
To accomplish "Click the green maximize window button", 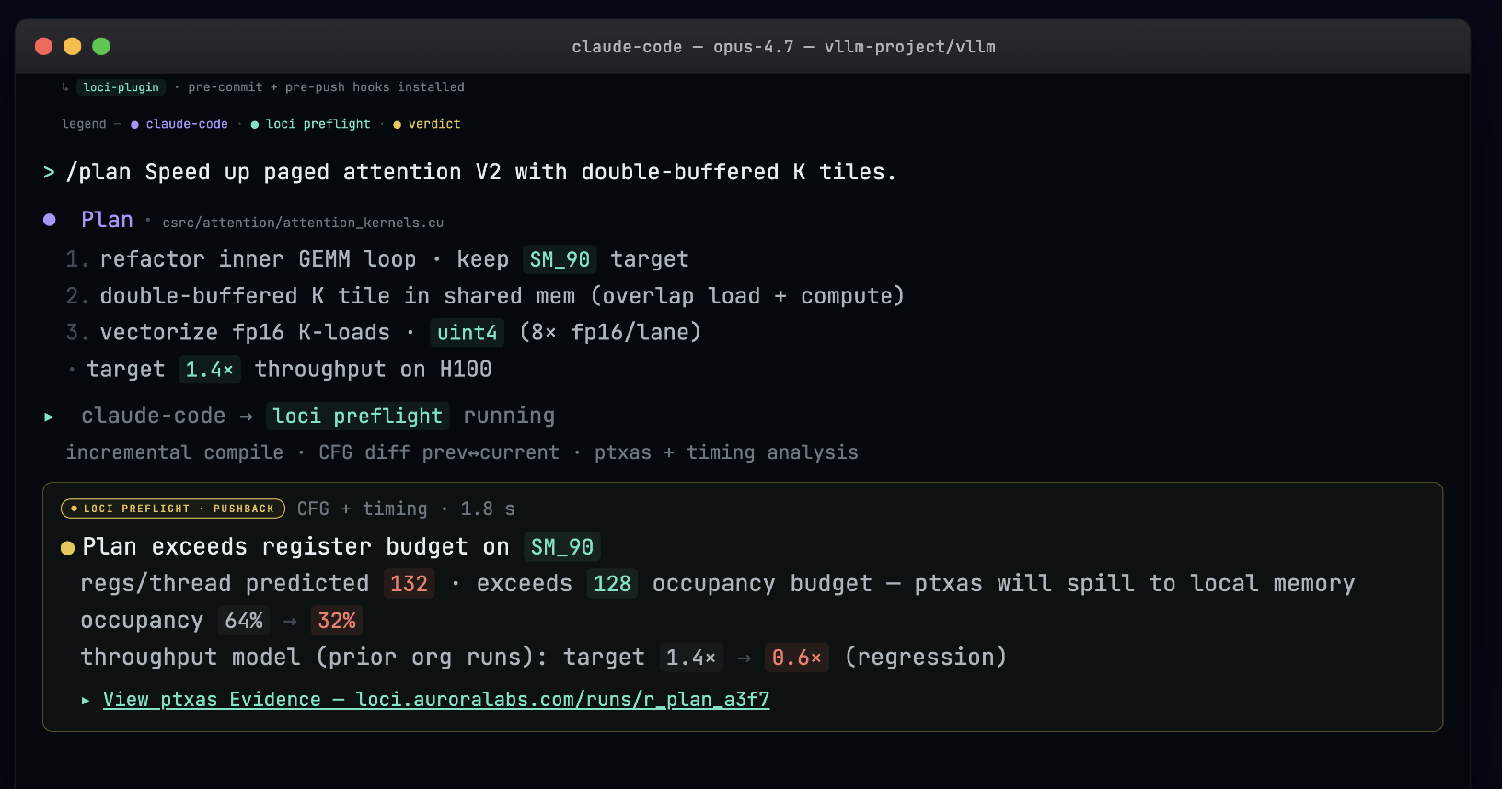I will (101, 46).
